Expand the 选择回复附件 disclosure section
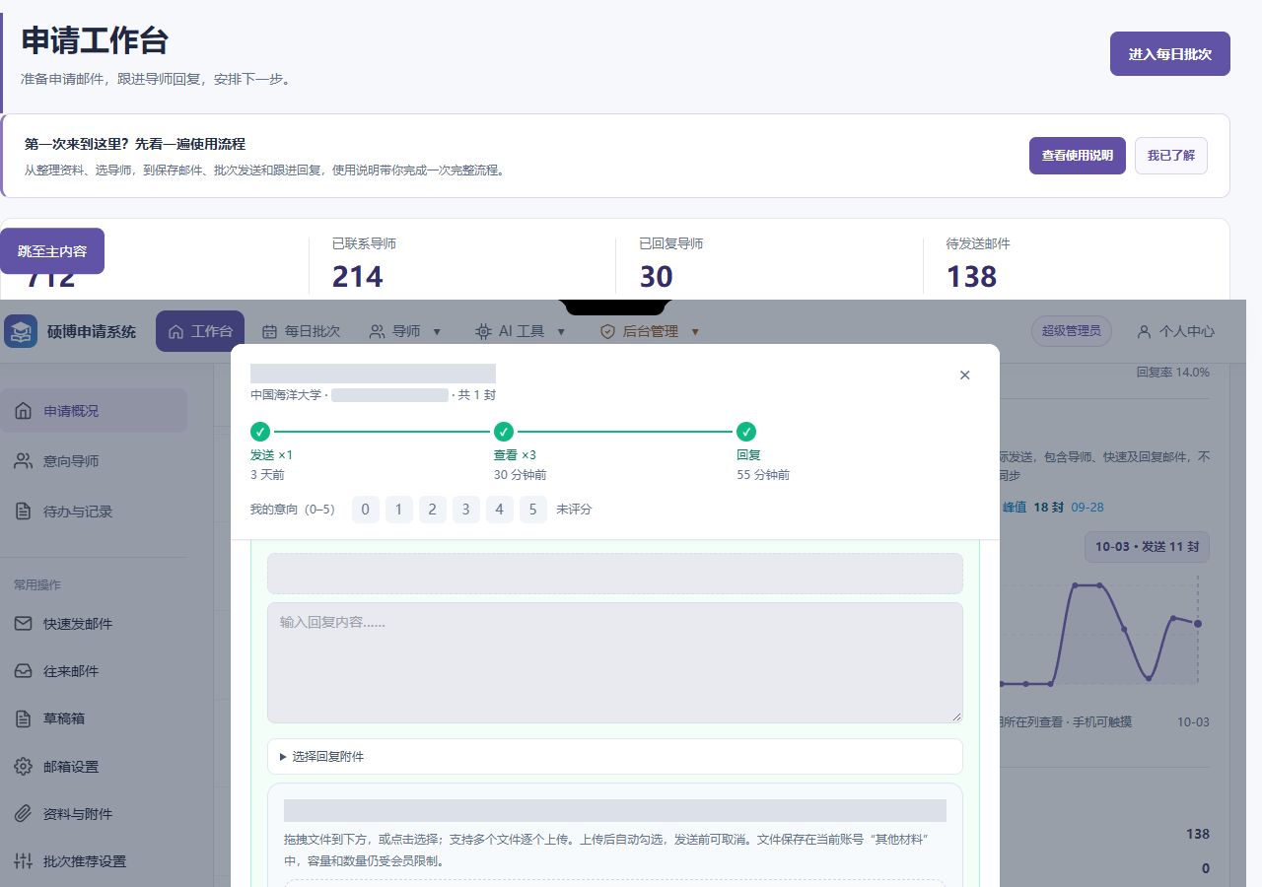The image size is (1262, 887). tap(614, 756)
